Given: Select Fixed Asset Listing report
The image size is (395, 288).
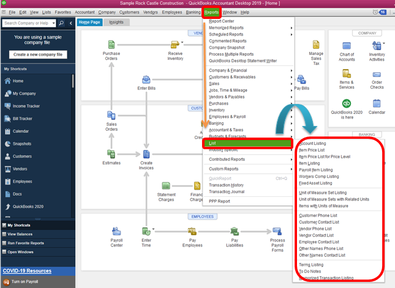Looking at the screenshot, I should 315,183.
